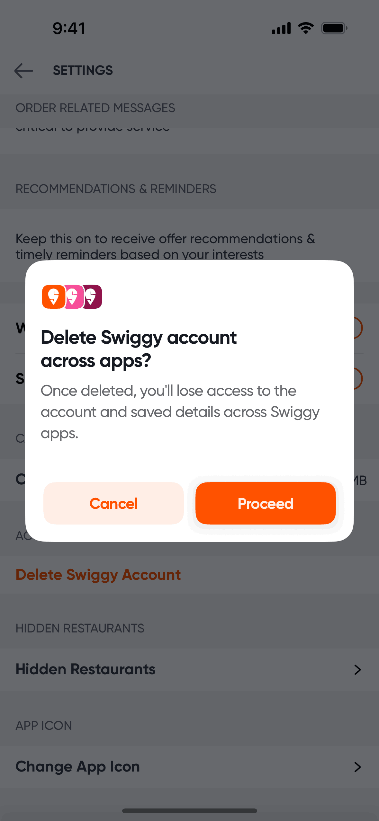Tap the battery icon in status bar
Screen dimensions: 379x821
pos(334,28)
